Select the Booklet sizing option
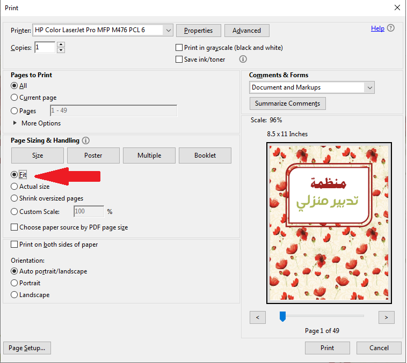 pos(205,155)
